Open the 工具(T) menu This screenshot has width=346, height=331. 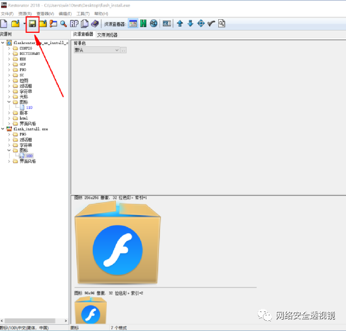83,14
